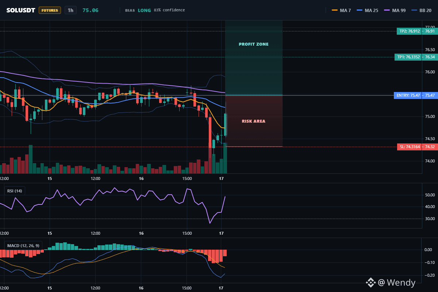Screen dimensions: 438x292
Task: Click the PROFIT ZONE label
Action: coord(254,44)
